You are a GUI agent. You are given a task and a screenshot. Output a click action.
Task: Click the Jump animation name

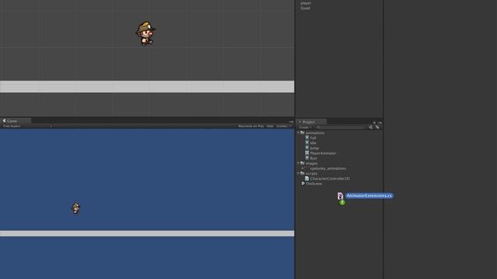point(314,148)
